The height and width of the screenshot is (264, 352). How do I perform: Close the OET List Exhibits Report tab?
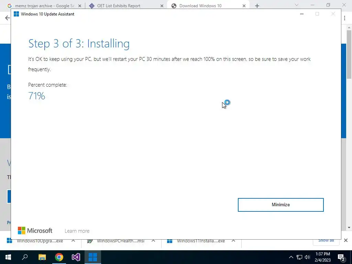pos(162,6)
